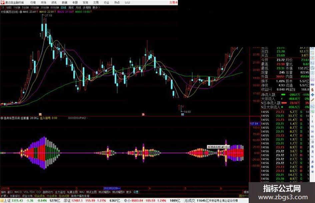Expand the 扩展 panel toggle

click(x=4, y=196)
